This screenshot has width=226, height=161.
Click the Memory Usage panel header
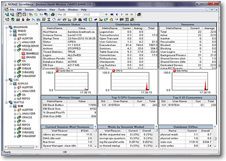click(69, 98)
